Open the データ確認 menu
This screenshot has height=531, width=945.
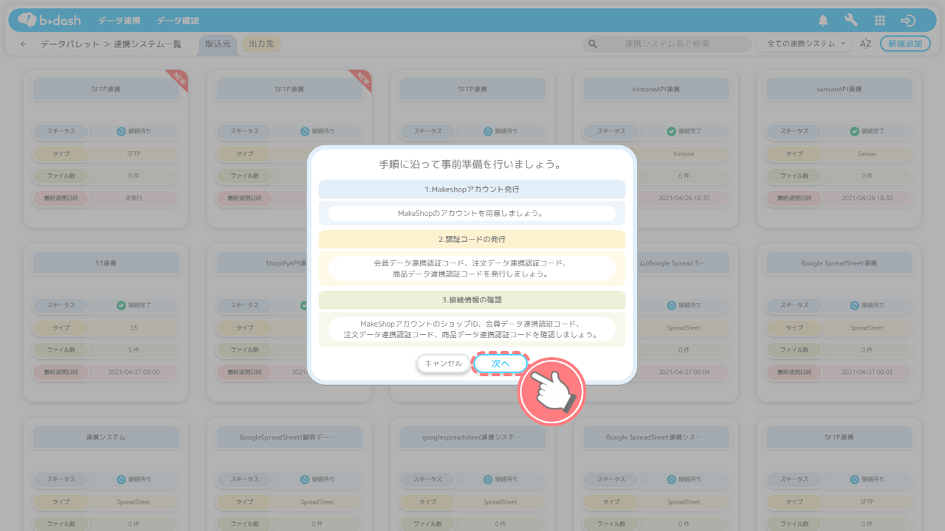pos(178,21)
